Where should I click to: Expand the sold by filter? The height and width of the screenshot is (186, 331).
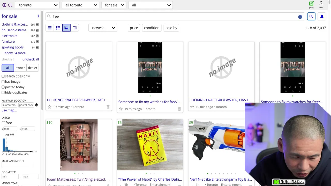coord(171,28)
